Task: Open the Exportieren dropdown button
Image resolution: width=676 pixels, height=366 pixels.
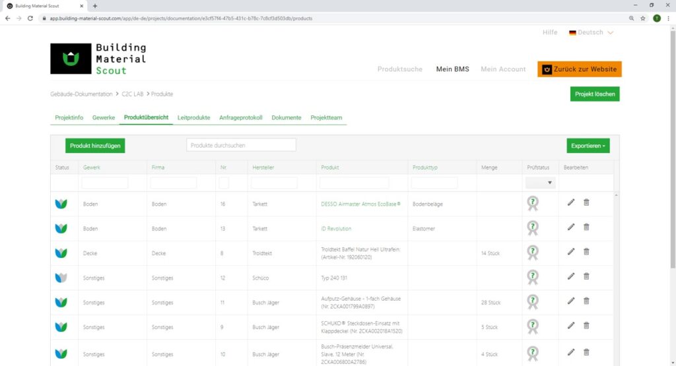Action: pos(588,146)
